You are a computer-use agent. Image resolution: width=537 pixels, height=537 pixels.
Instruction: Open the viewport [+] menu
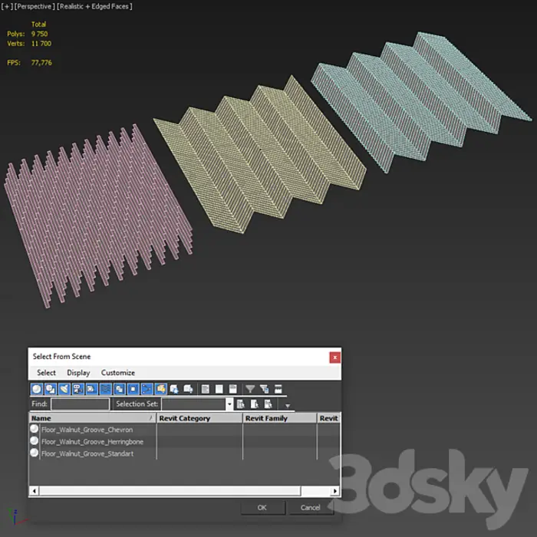[7, 6]
